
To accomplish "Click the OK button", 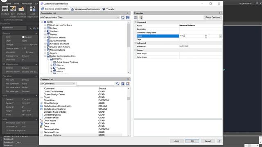I will click(x=192, y=141).
